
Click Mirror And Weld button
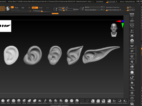(x=95, y=10)
